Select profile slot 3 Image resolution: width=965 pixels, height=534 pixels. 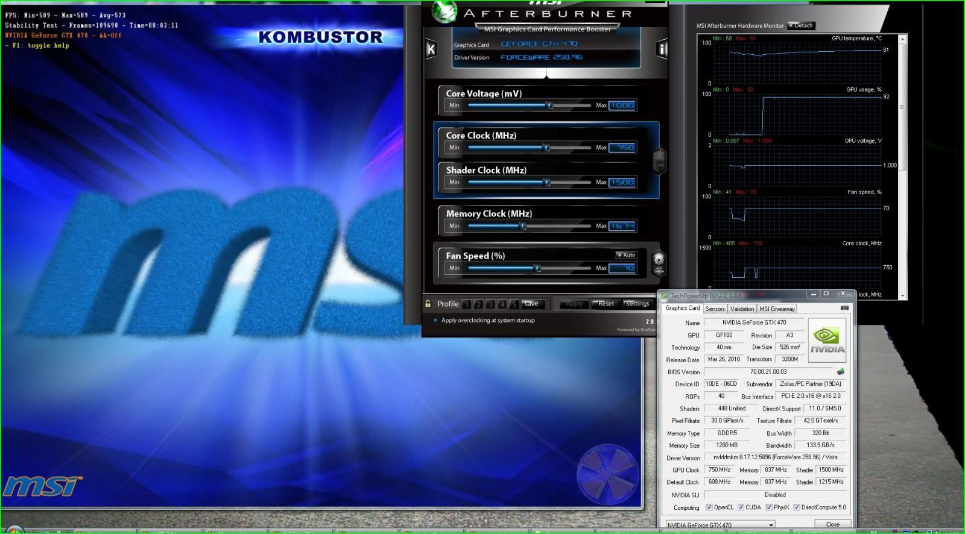click(x=490, y=304)
